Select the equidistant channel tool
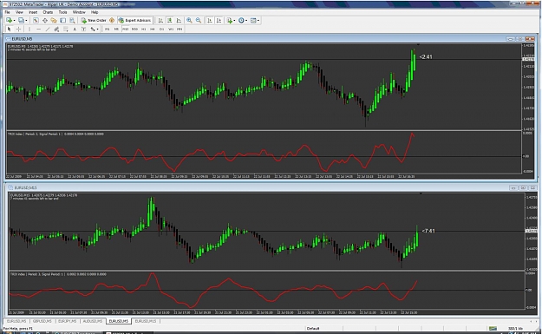 [x=56, y=29]
